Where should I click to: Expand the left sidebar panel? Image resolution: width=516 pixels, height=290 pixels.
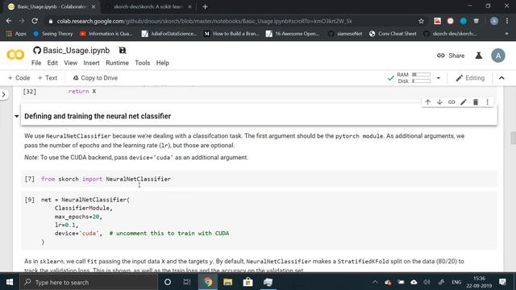[3, 95]
